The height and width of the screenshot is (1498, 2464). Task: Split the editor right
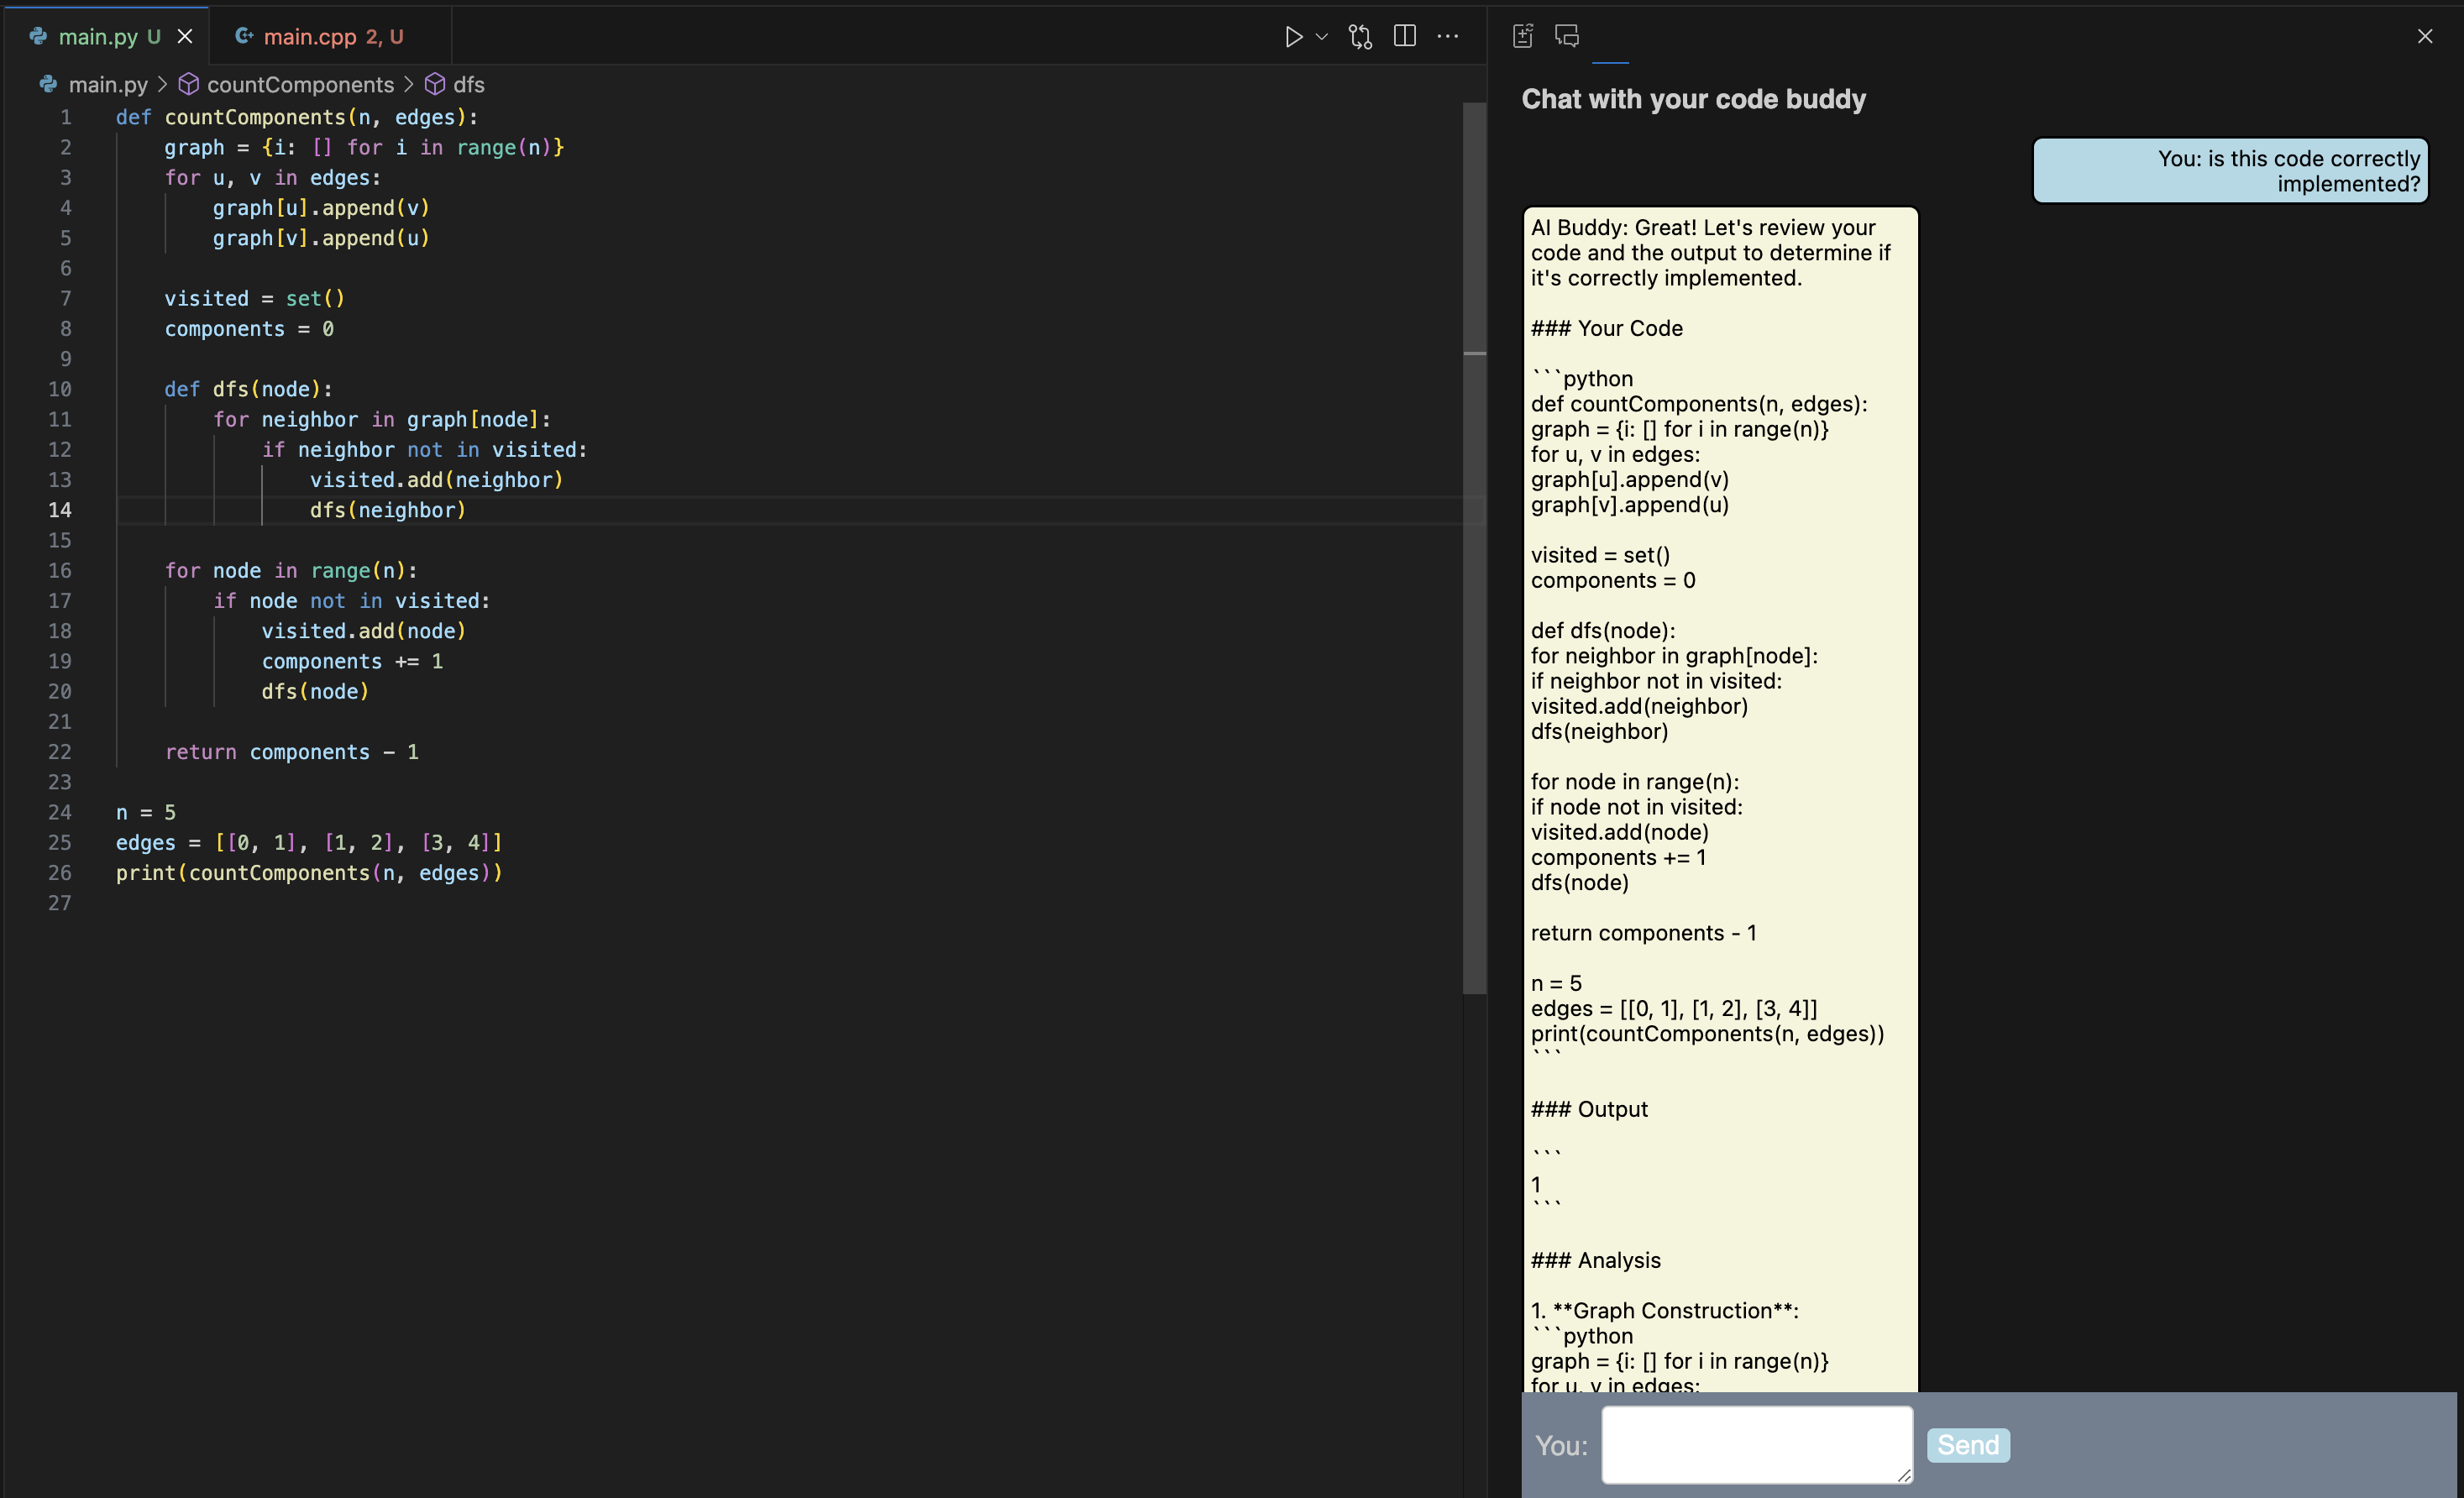1404,37
